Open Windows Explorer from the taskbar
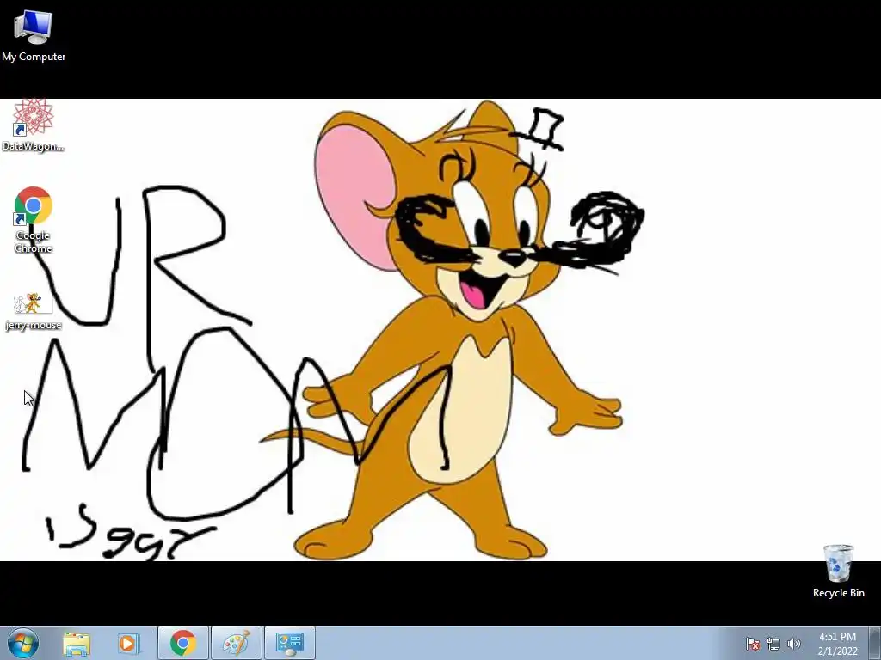The height and width of the screenshot is (660, 881). [77, 644]
